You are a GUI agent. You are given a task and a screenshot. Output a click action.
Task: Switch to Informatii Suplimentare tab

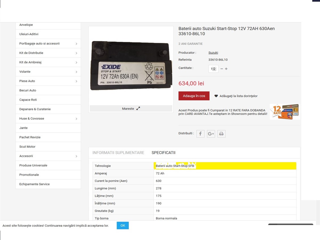tap(118, 153)
